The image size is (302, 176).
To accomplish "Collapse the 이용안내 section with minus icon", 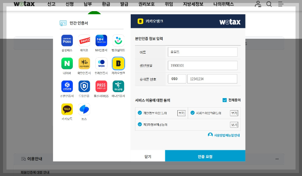I will point(277,159).
